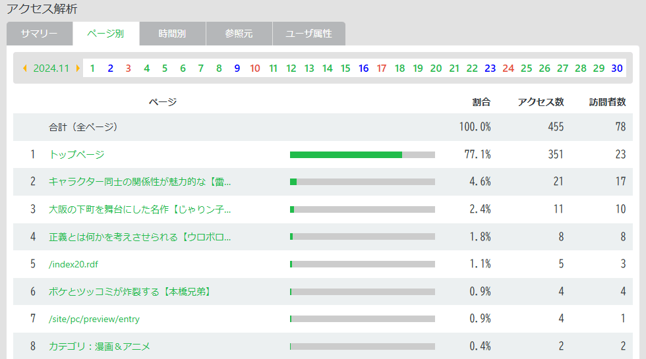Viewport: 646px width, 359px height.
Task: Open the トップページ page link
Action: point(76,155)
